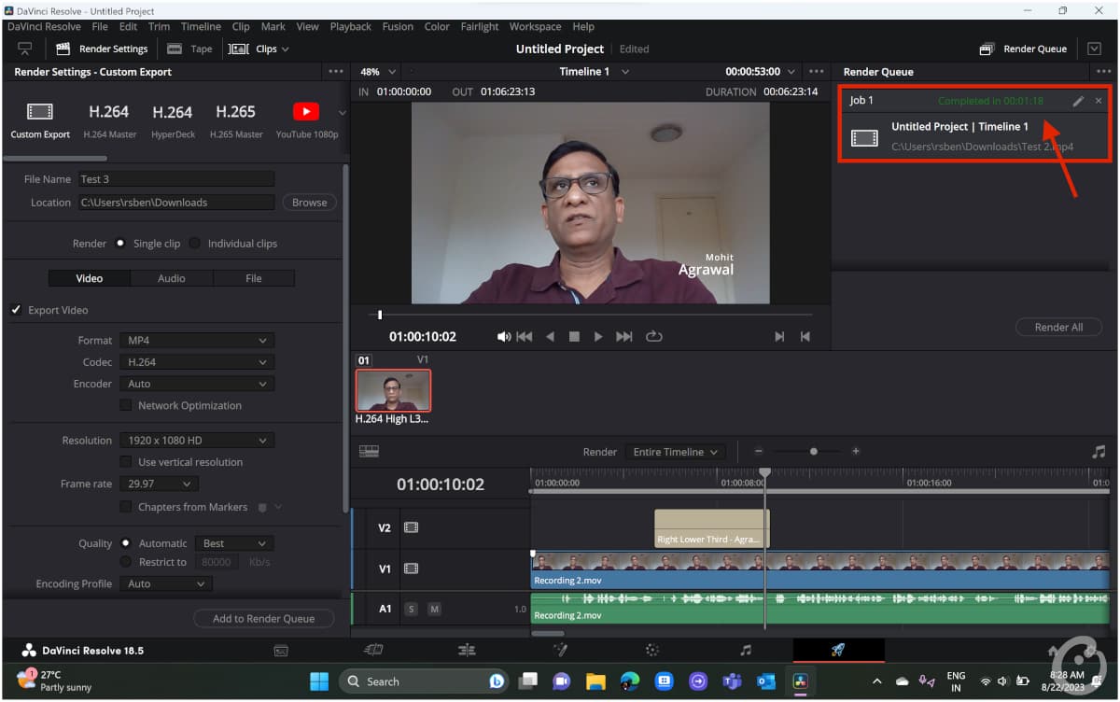The image size is (1120, 702).
Task: Click the Browse location button
Action: 309,203
